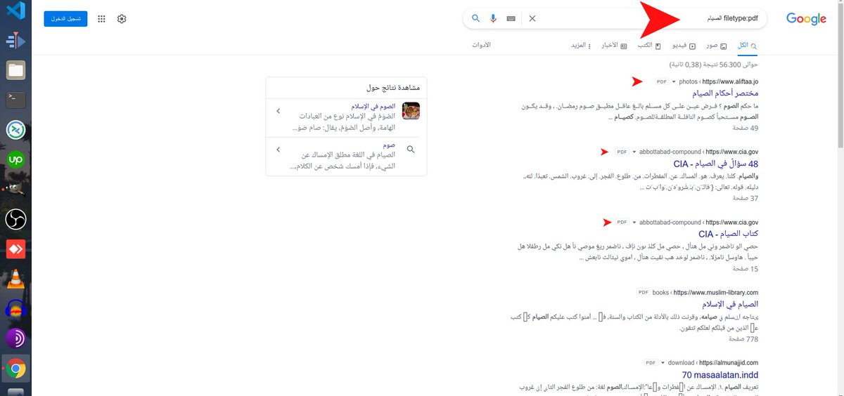
Task: Open VLC media player from the dock
Action: pyautogui.click(x=15, y=279)
